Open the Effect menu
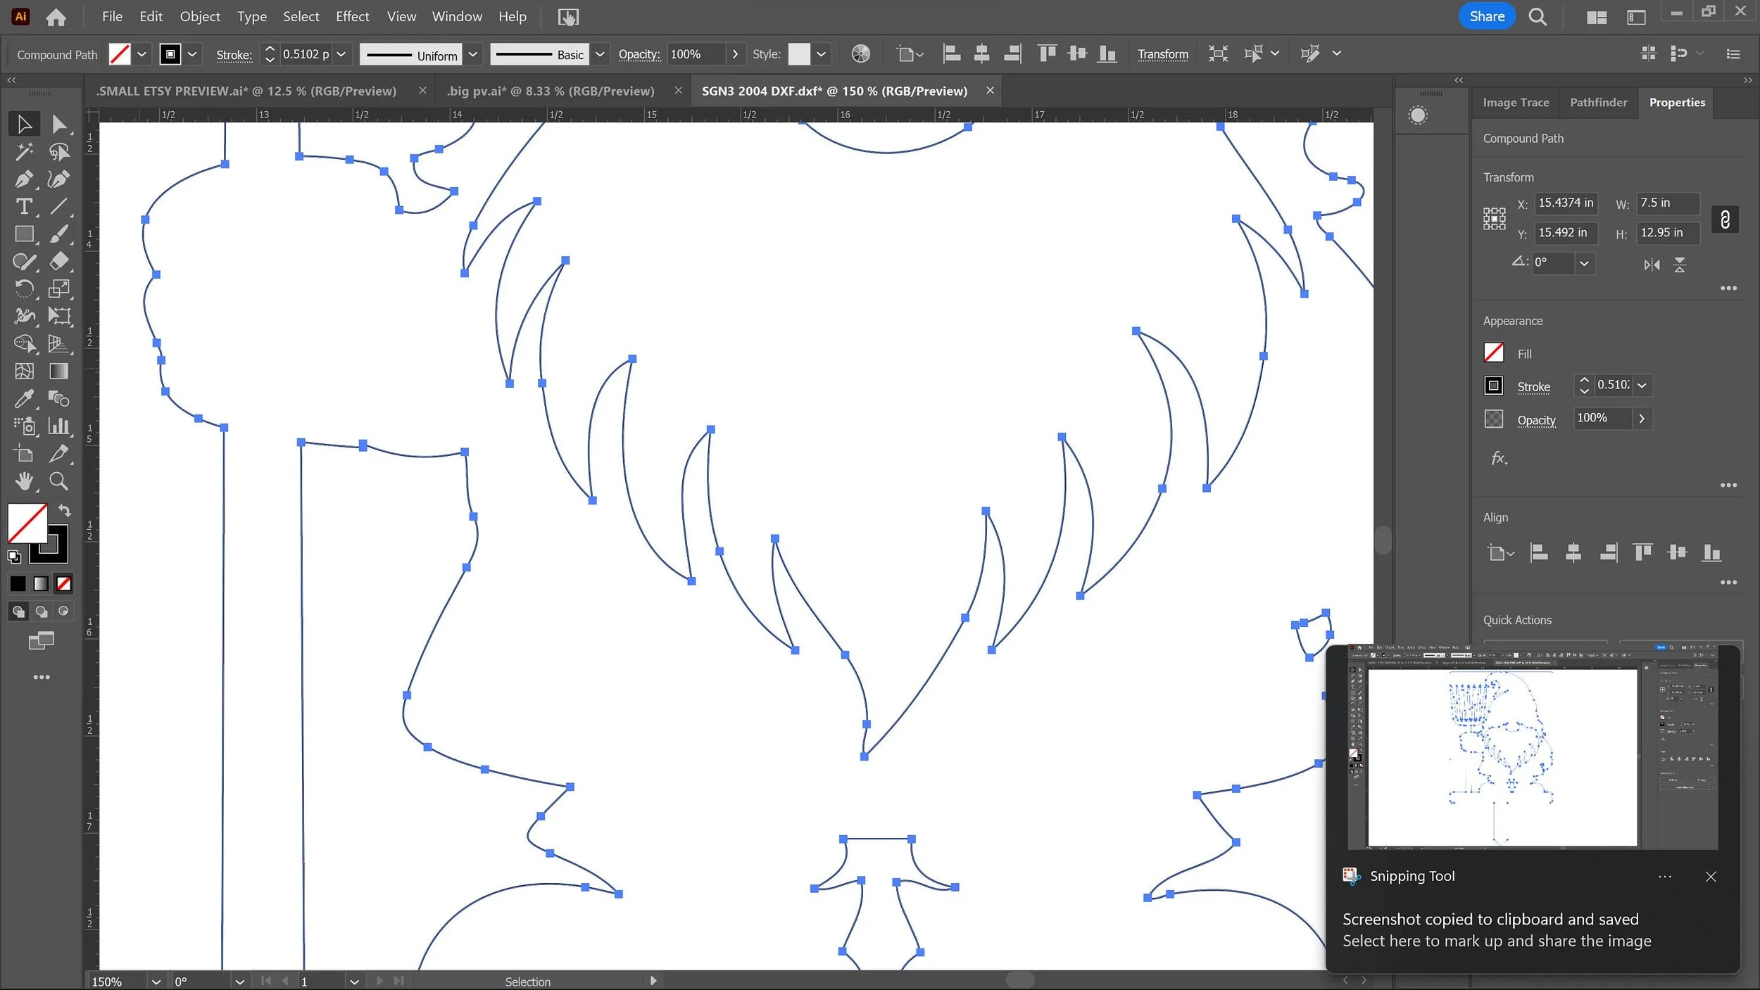Viewport: 1760px width, 990px height. coord(352,16)
